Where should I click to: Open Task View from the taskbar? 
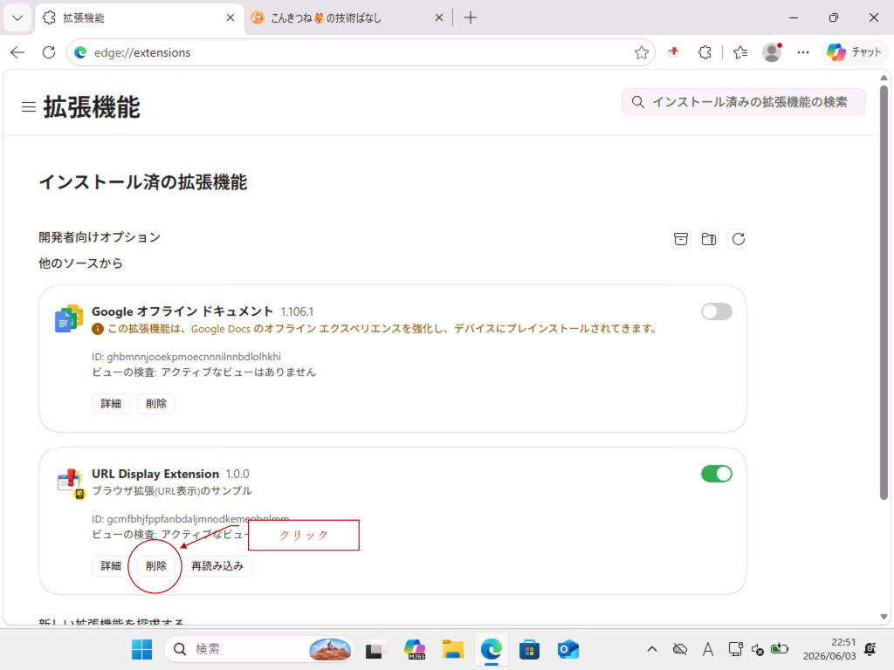[x=374, y=649]
